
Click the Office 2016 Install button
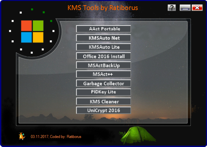point(103,56)
